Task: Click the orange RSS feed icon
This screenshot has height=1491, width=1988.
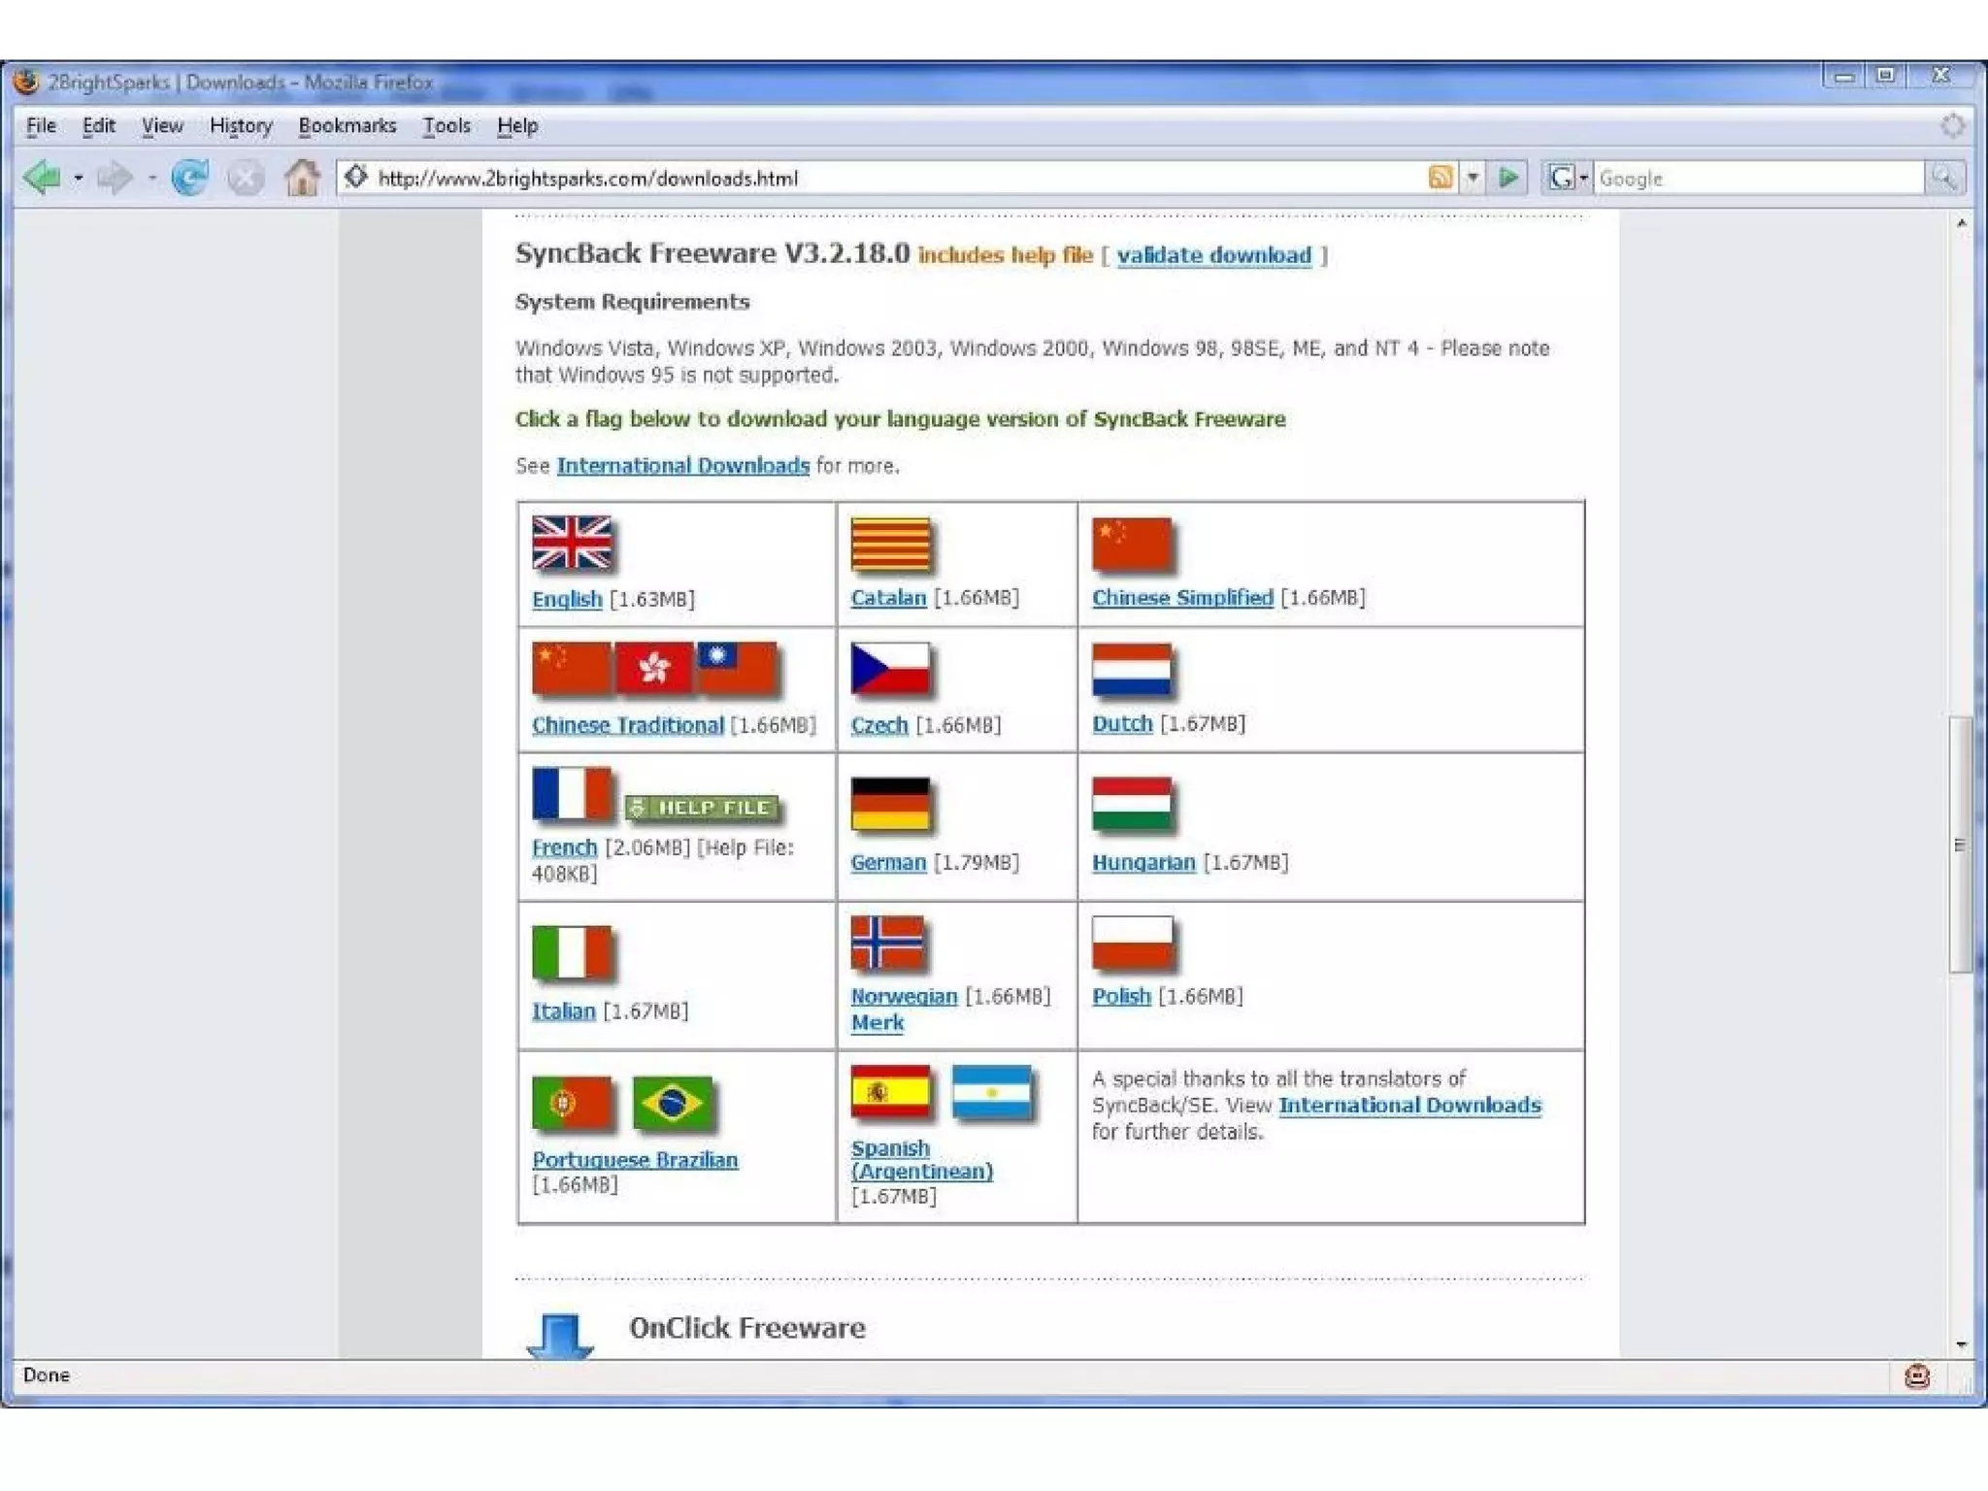Action: tap(1441, 178)
